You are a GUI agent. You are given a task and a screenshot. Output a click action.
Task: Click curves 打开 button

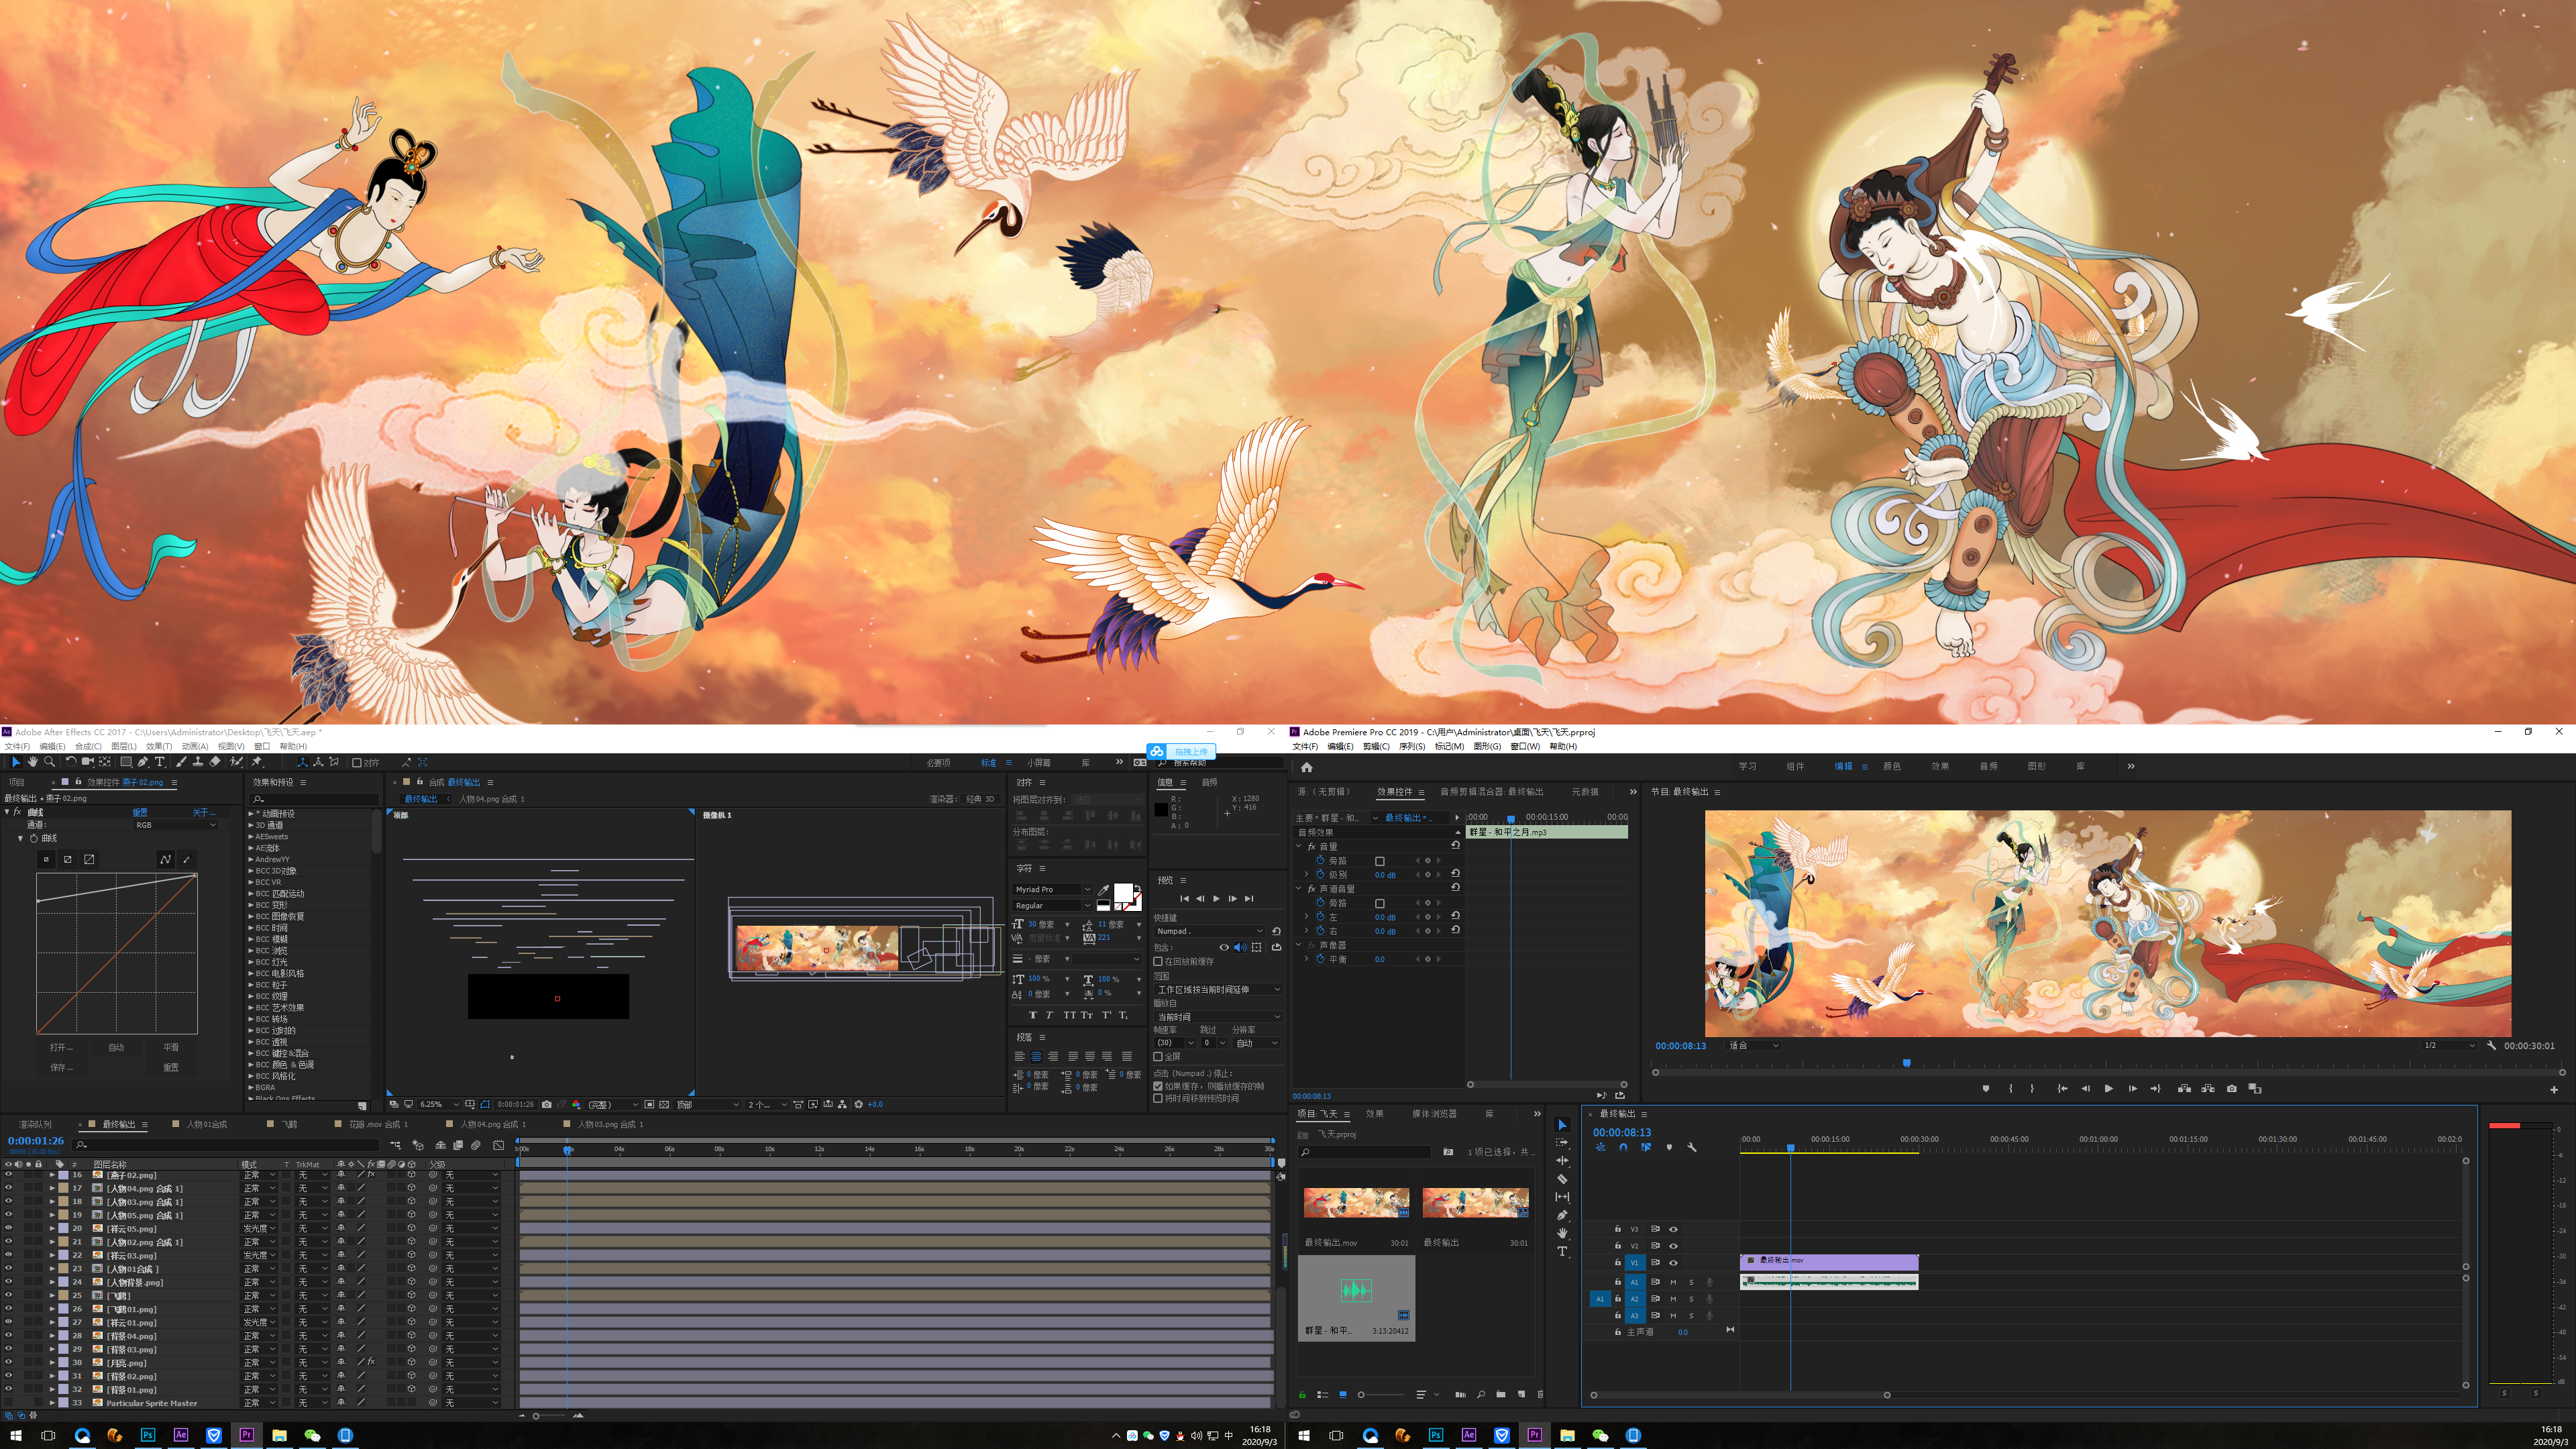click(61, 1047)
